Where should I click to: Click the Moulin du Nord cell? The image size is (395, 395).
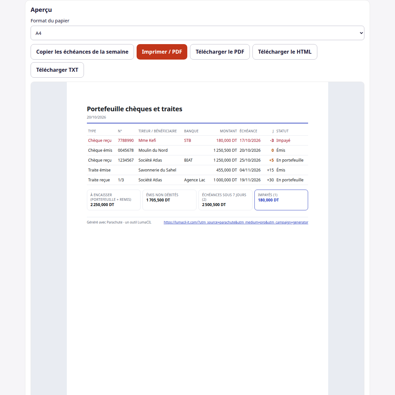[x=153, y=150]
